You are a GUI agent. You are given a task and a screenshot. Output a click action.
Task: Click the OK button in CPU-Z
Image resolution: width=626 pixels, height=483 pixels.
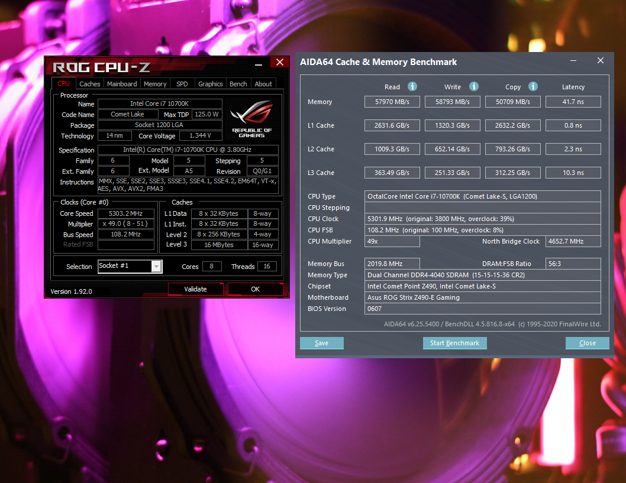click(256, 289)
